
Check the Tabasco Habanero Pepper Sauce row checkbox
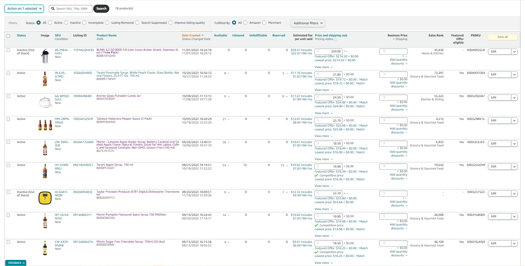click(8, 119)
